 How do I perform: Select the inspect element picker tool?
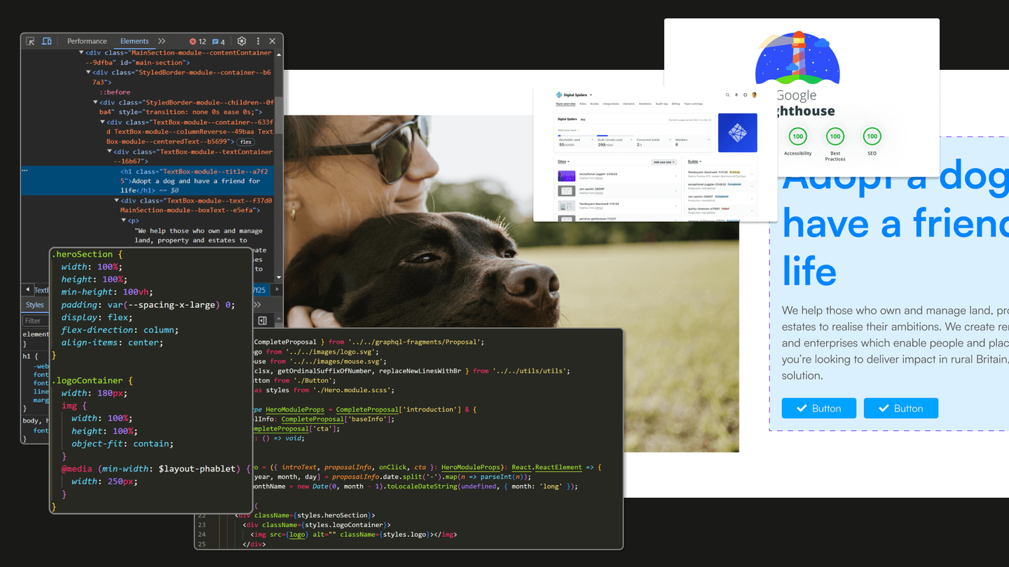coord(31,41)
